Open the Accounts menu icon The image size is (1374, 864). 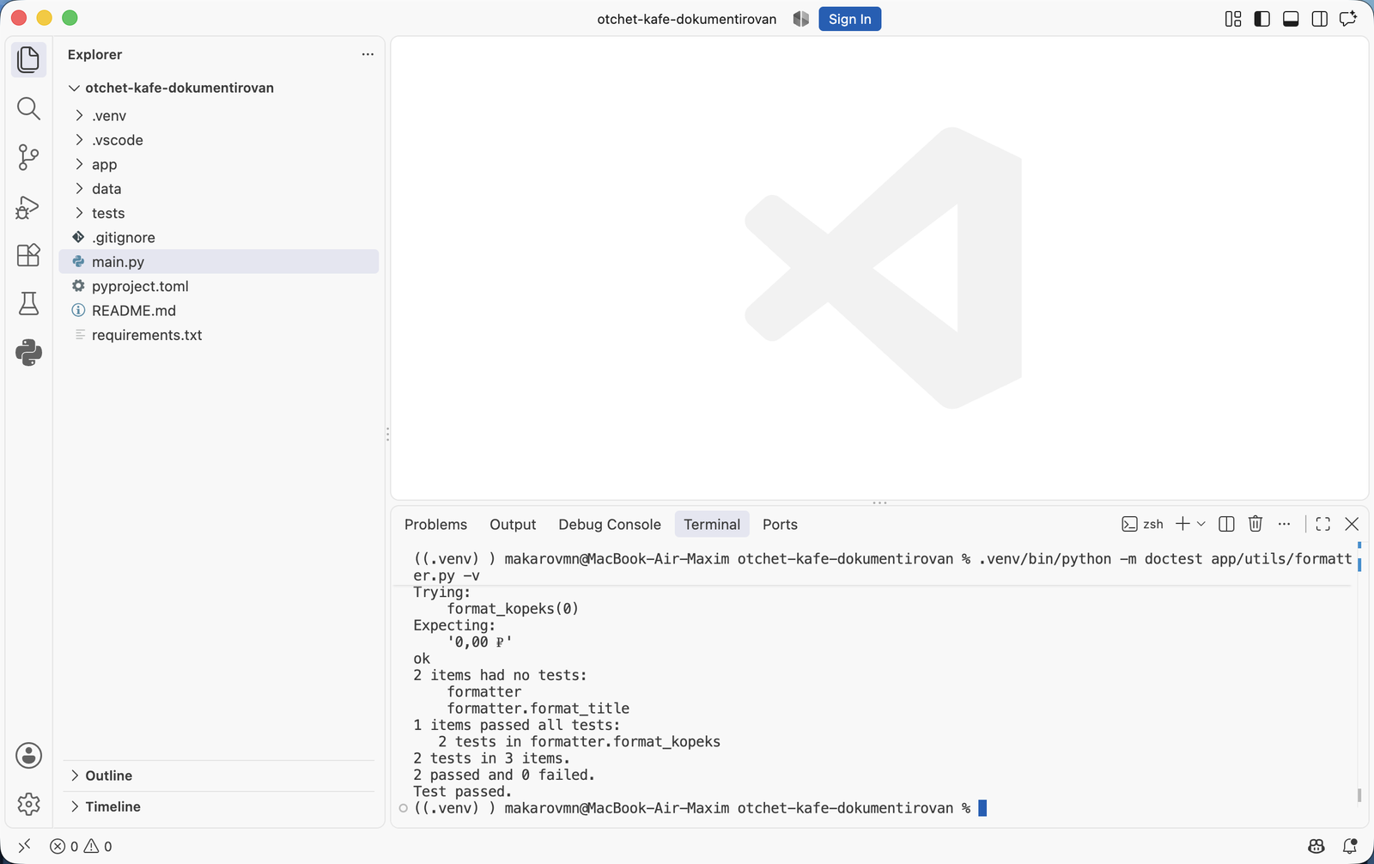coord(28,756)
